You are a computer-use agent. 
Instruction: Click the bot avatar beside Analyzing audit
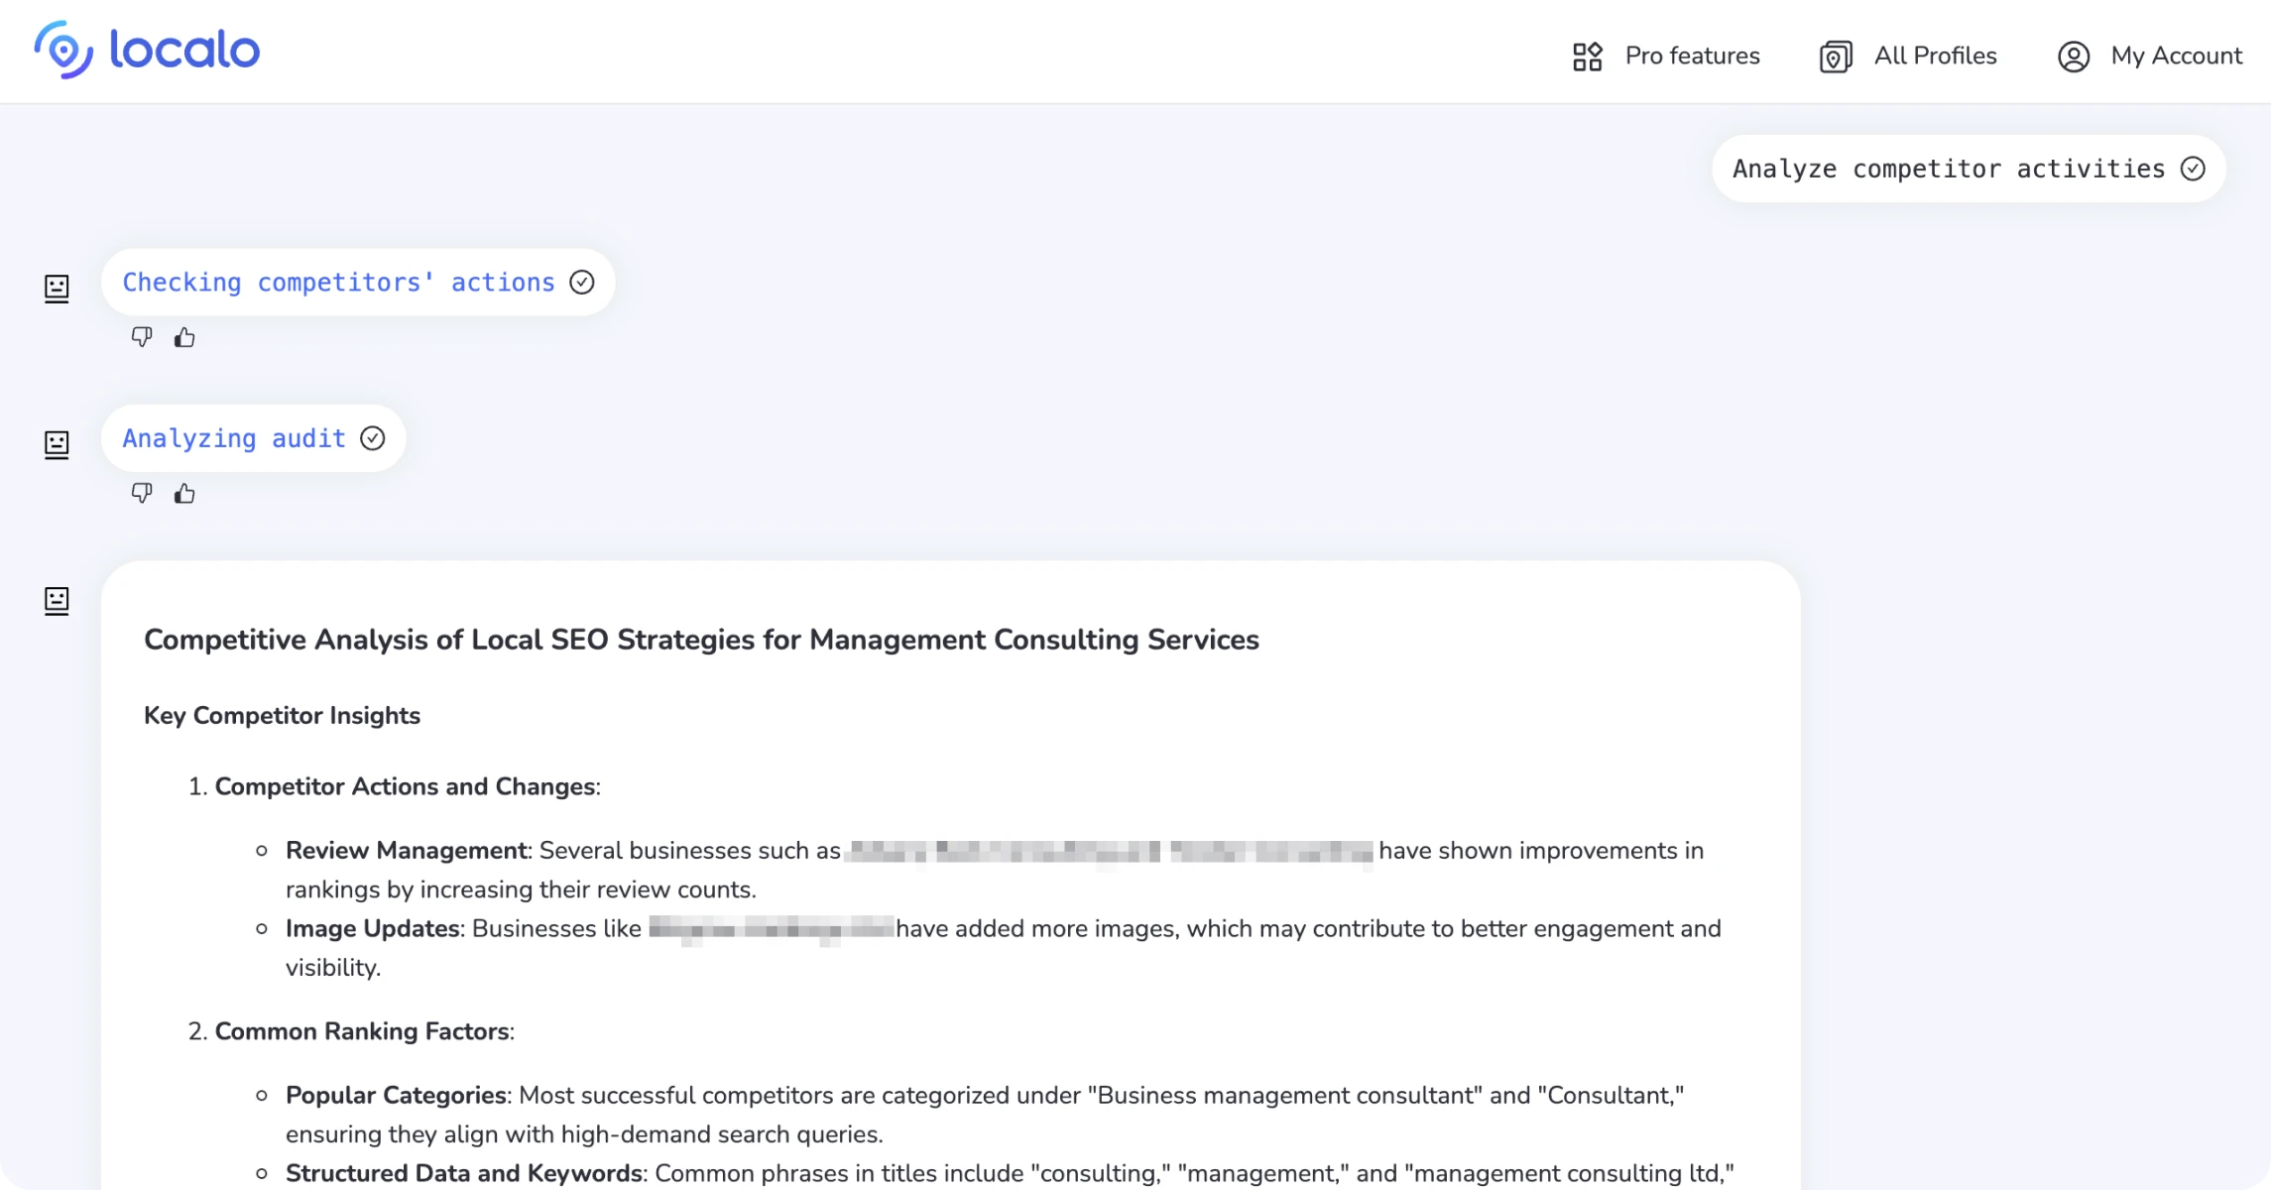click(57, 444)
